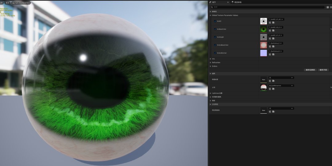
Task: Browse to M_EyeRefractive parent in Content Browser
Action: pos(273,89)
